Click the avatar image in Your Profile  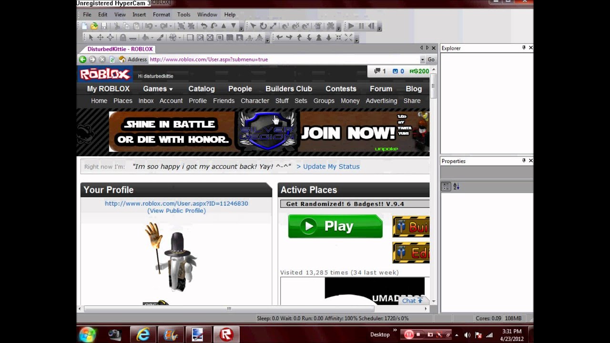coord(172,257)
